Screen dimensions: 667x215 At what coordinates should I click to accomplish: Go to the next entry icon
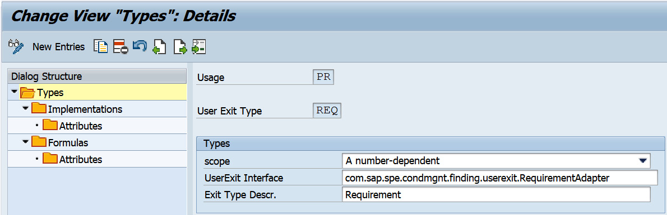click(180, 47)
